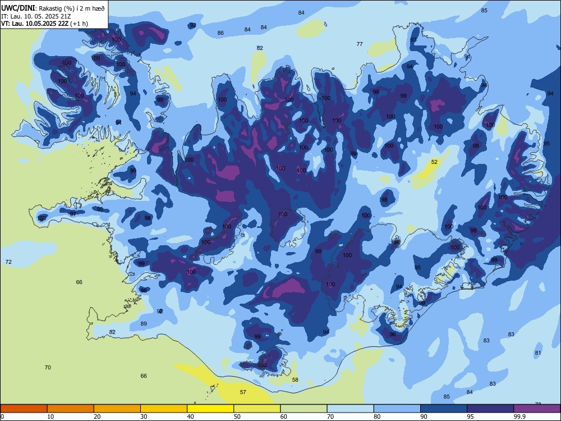Click the humidity value 52 on the yellow patch
The height and width of the screenshot is (421, 561).
(434, 162)
